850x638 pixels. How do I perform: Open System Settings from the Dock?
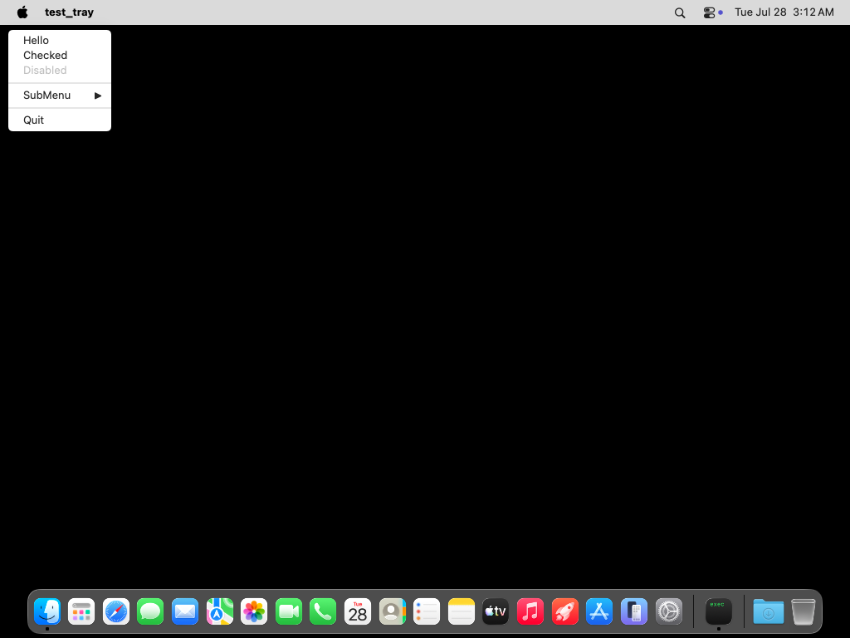coord(668,611)
